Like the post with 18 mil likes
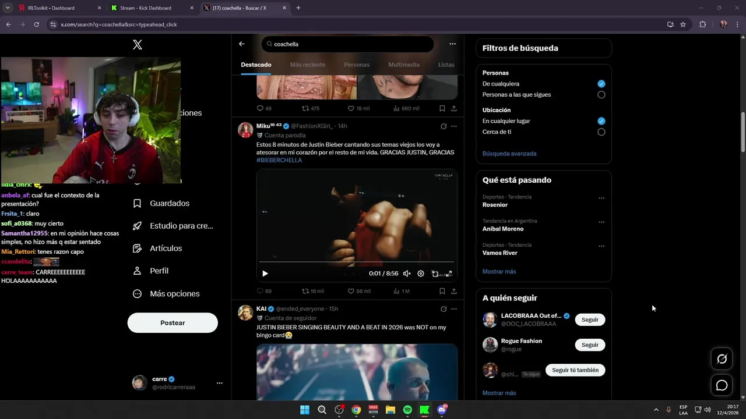 tap(358, 108)
